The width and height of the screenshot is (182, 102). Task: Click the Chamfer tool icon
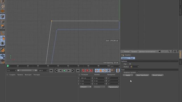123,55
